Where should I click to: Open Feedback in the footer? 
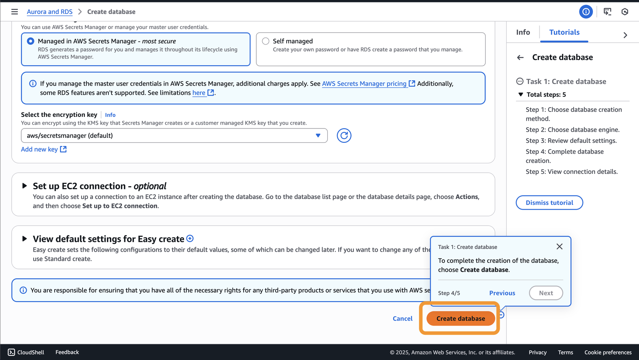coord(67,352)
